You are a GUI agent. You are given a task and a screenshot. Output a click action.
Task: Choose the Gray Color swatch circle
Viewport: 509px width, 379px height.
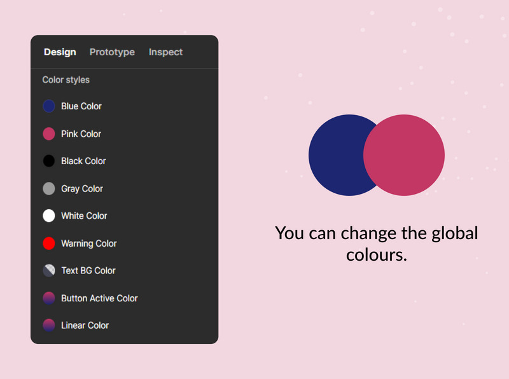pos(49,188)
